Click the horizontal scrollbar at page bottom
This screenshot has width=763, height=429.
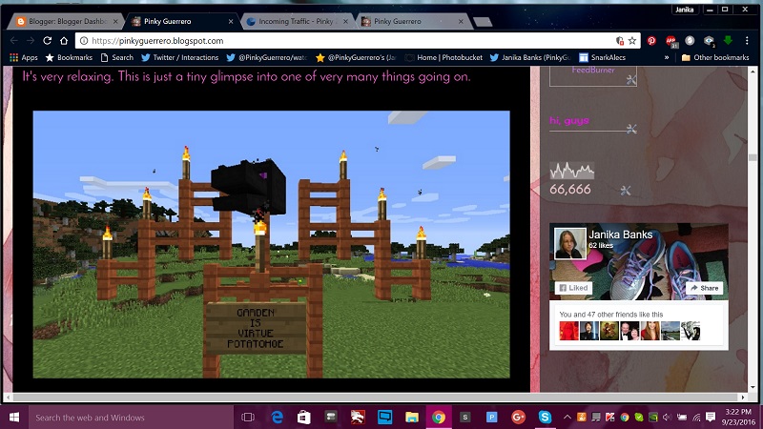pyautogui.click(x=375, y=397)
